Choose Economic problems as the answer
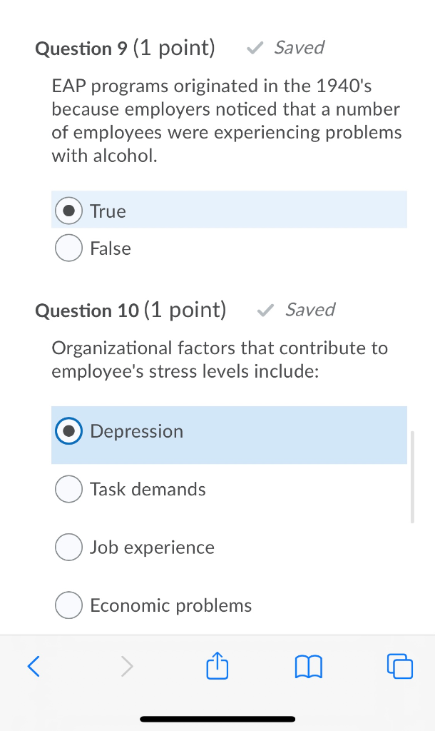This screenshot has height=731, width=435. (x=68, y=605)
